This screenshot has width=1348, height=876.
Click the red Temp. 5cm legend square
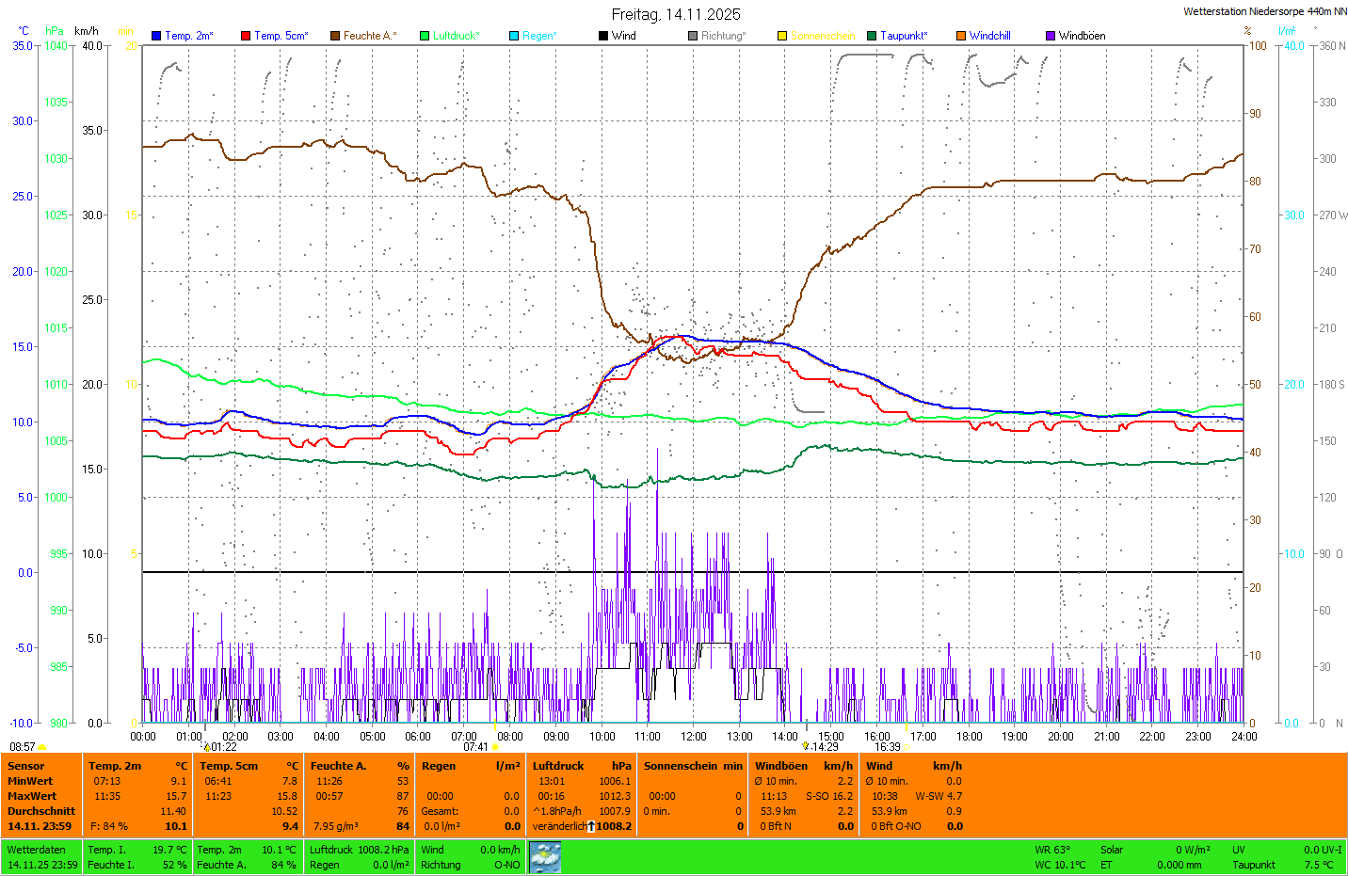tap(246, 36)
